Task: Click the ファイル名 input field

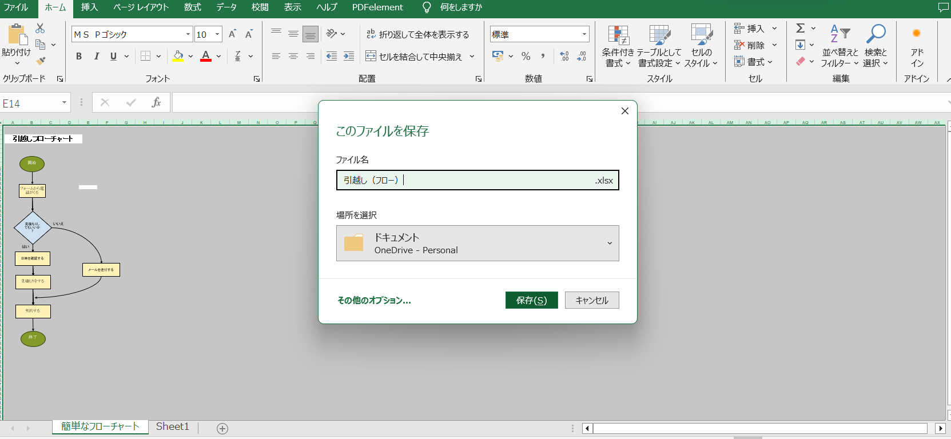Action: click(x=478, y=180)
